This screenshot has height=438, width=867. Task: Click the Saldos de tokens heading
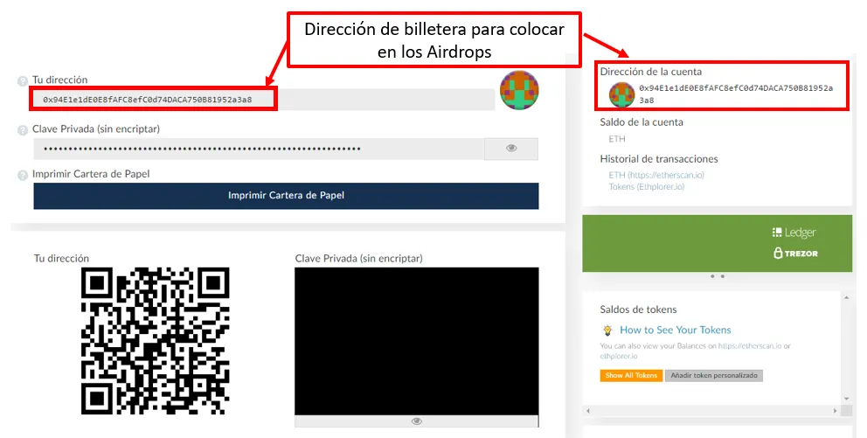click(x=638, y=309)
